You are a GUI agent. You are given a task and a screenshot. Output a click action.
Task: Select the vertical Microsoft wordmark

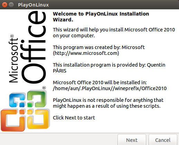click(x=13, y=60)
